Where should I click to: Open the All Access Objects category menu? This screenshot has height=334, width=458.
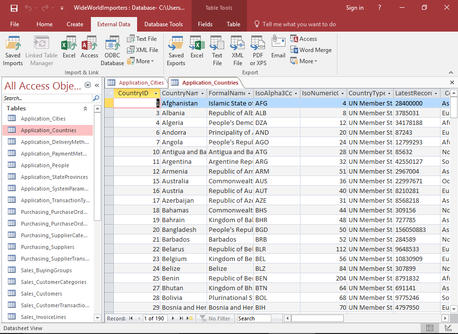click(x=88, y=85)
